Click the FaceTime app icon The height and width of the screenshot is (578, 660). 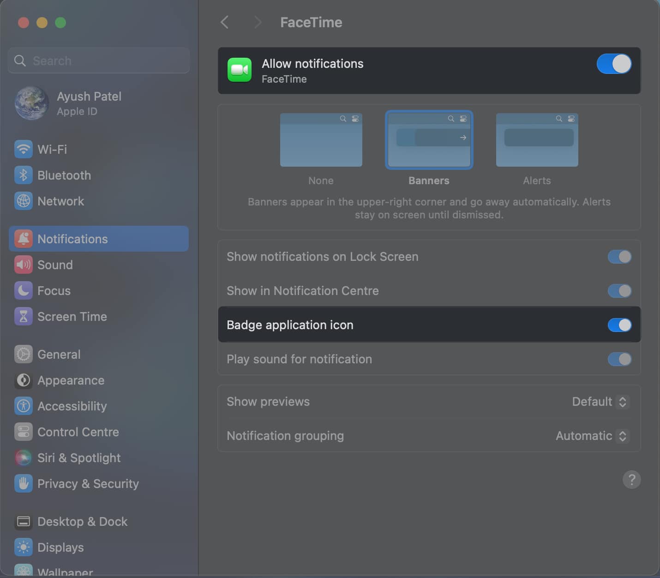click(240, 70)
